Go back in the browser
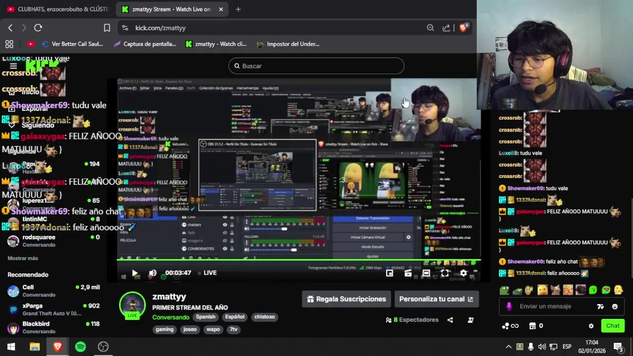633x356 pixels. click(10, 28)
